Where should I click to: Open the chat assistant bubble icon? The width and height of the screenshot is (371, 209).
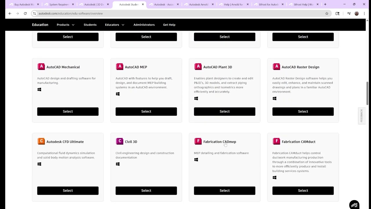[354, 205]
